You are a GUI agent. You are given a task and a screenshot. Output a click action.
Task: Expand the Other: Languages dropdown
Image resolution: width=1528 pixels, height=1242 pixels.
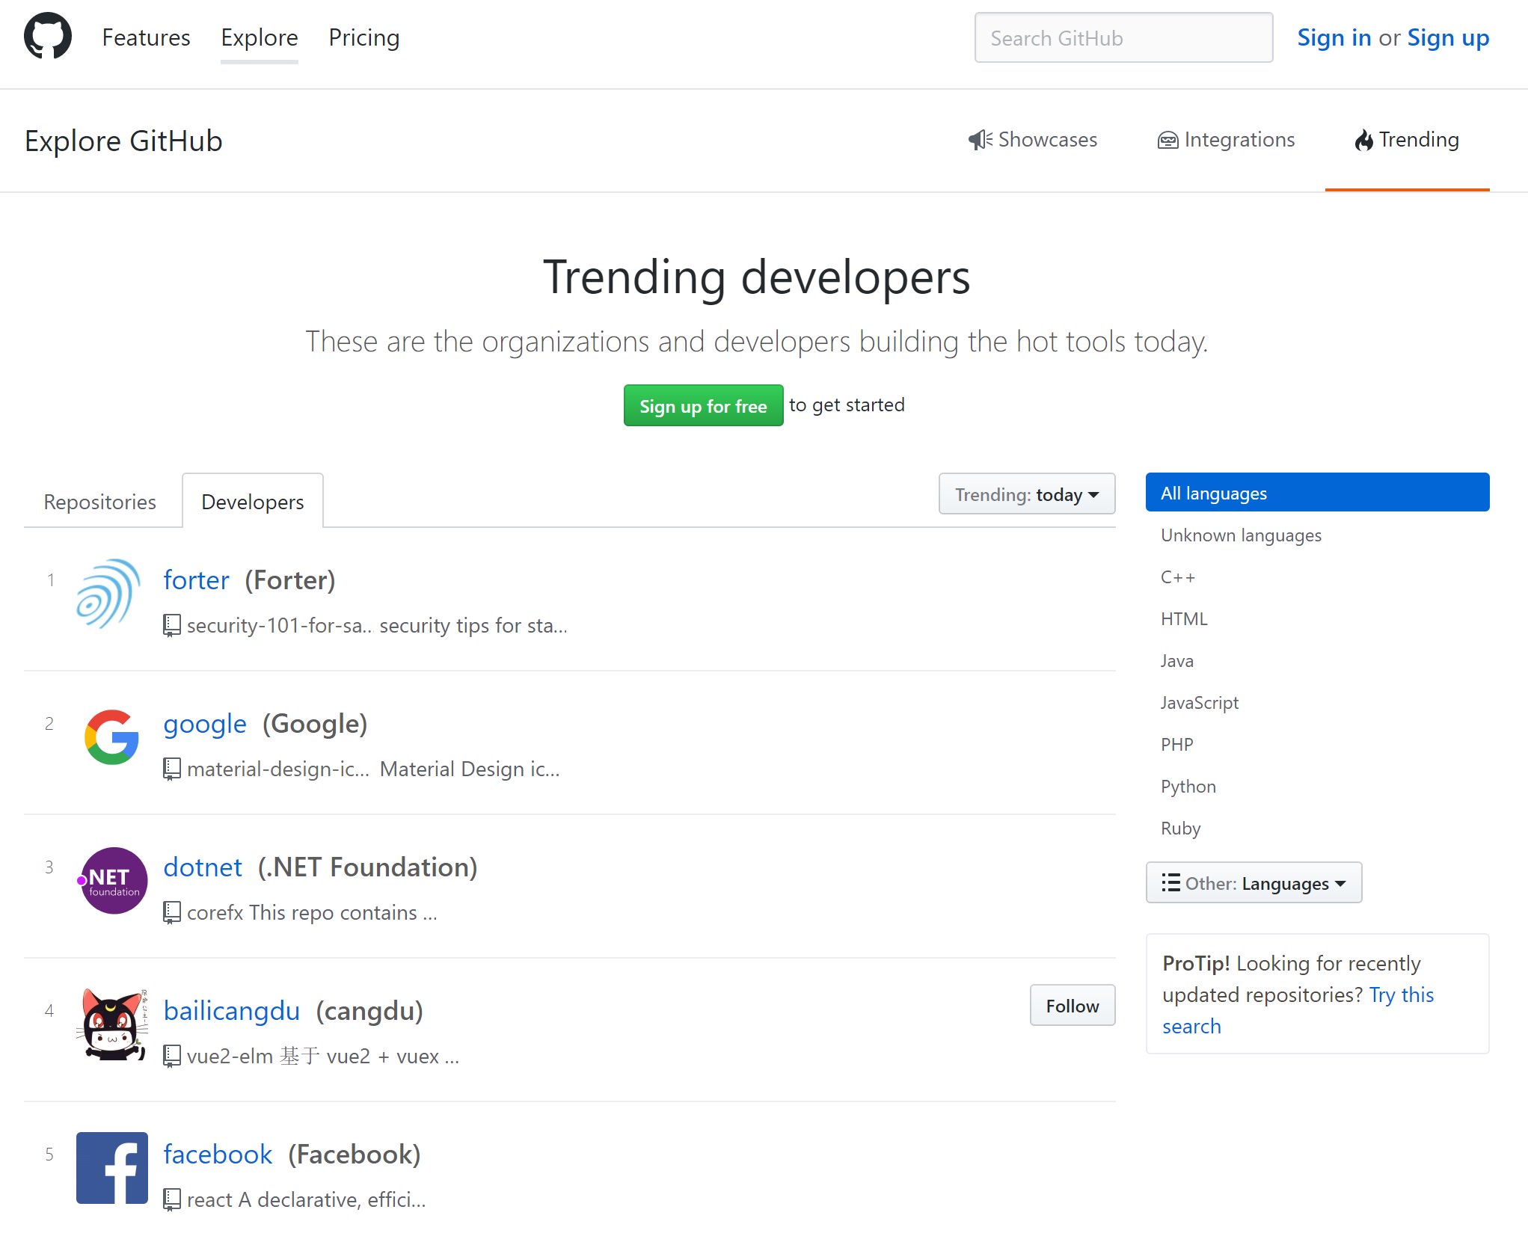[1254, 883]
